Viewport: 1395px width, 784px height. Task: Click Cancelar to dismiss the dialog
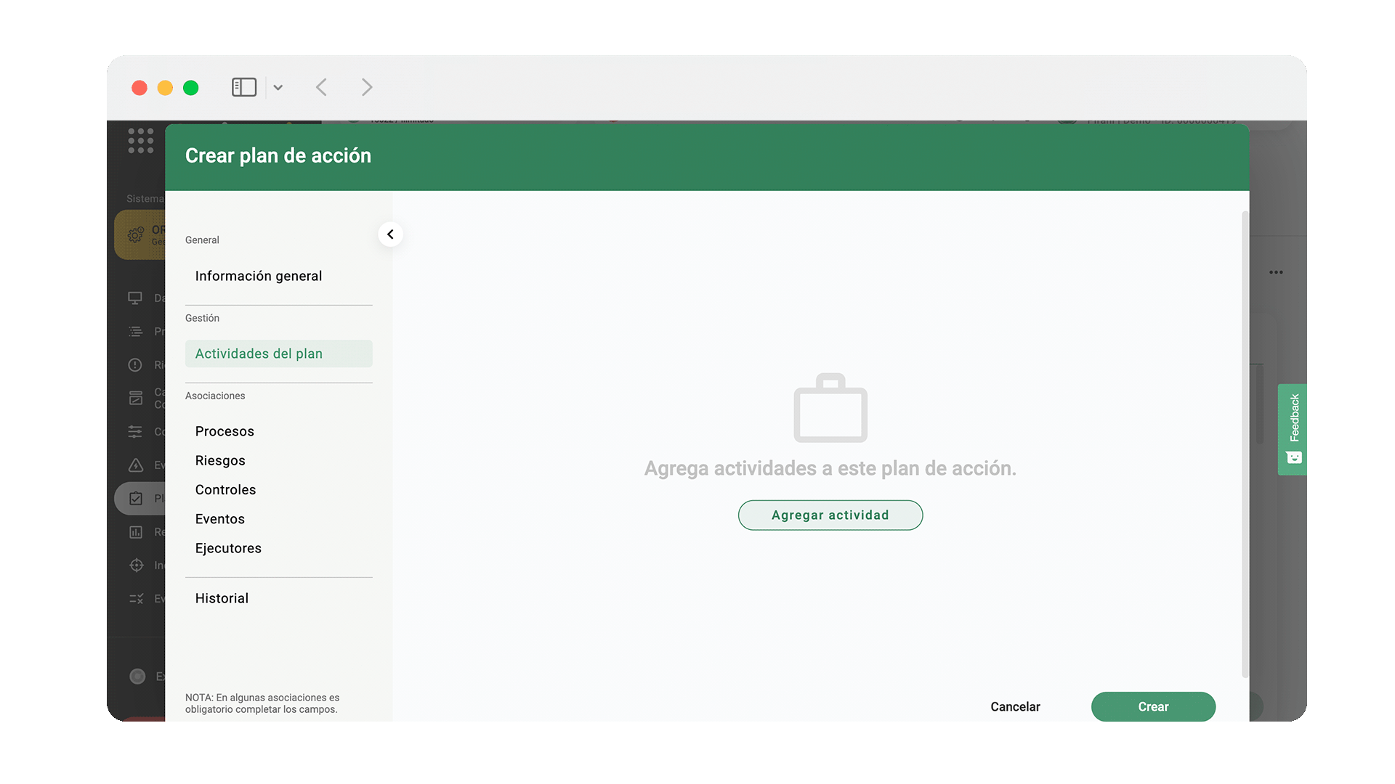1014,706
